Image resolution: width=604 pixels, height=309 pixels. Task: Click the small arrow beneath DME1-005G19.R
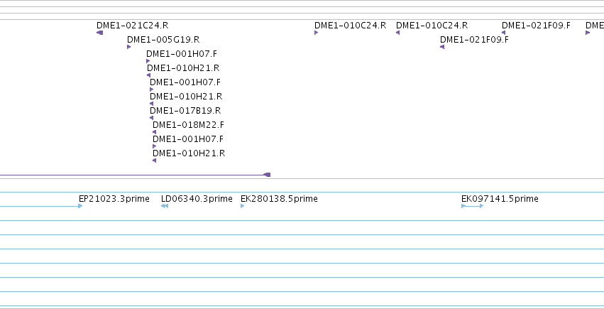pyautogui.click(x=128, y=47)
